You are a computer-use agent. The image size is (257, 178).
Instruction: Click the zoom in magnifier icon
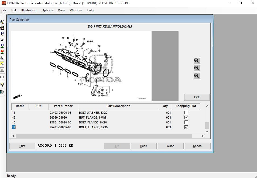[x=197, y=61]
